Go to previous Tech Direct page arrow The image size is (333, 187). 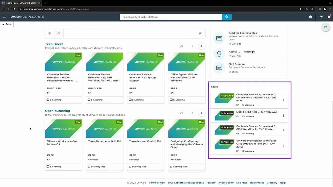[193, 46]
